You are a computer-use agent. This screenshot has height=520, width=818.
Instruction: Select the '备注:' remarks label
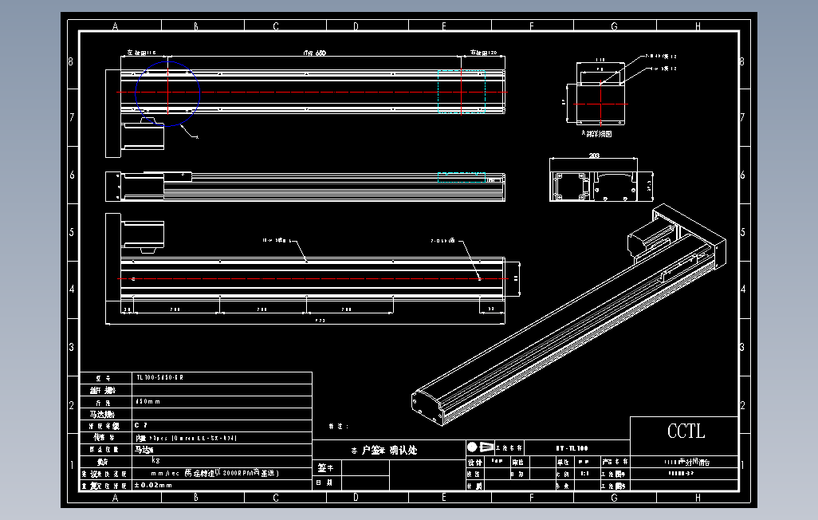[339, 427]
